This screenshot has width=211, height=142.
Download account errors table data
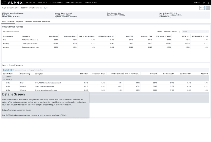tap(180, 32)
